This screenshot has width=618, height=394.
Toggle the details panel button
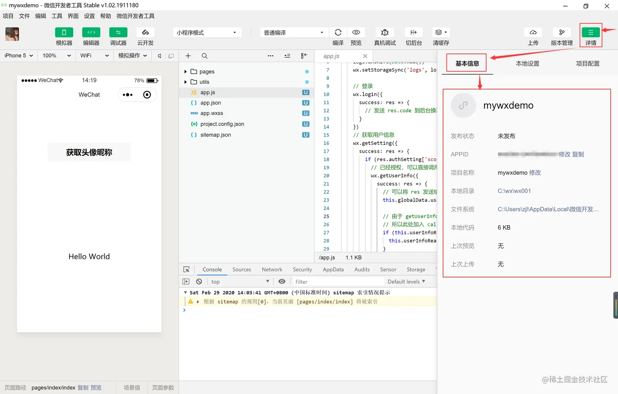(x=591, y=32)
